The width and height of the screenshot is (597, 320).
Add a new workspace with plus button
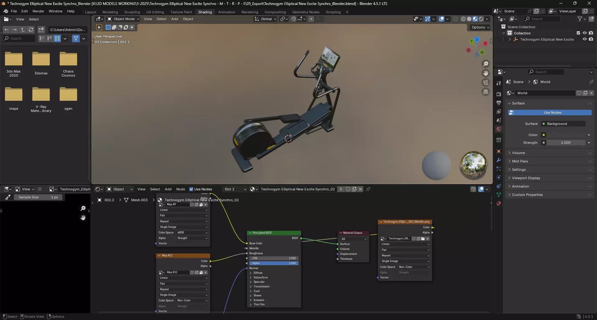point(347,12)
